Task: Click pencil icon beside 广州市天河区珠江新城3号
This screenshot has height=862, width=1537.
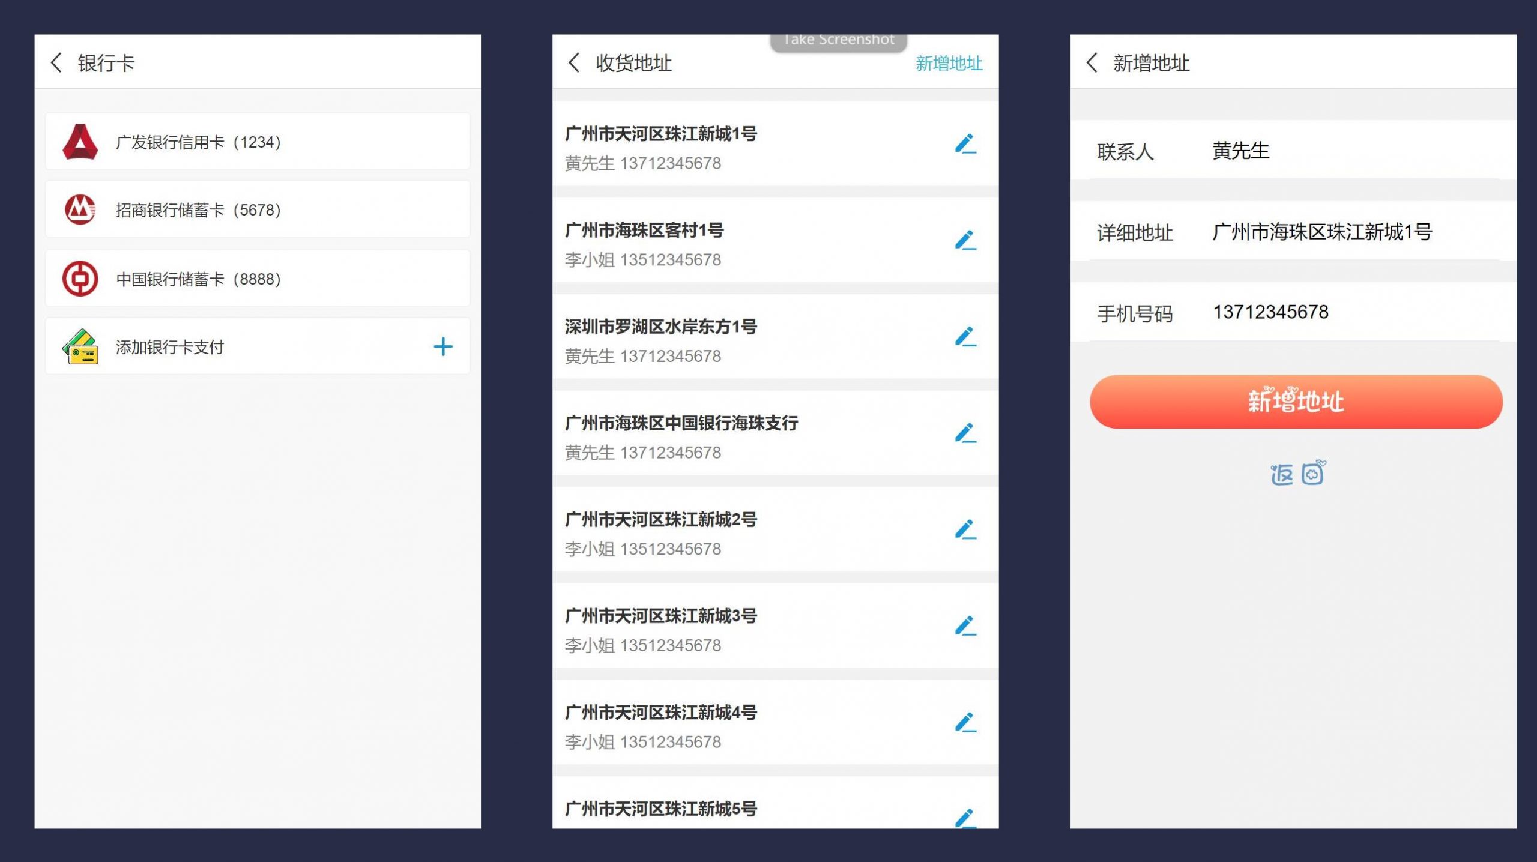Action: point(965,625)
